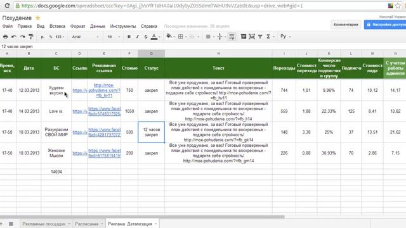The width and height of the screenshot is (406, 228).
Task: Click the formula bar content
Action: tap(17, 46)
